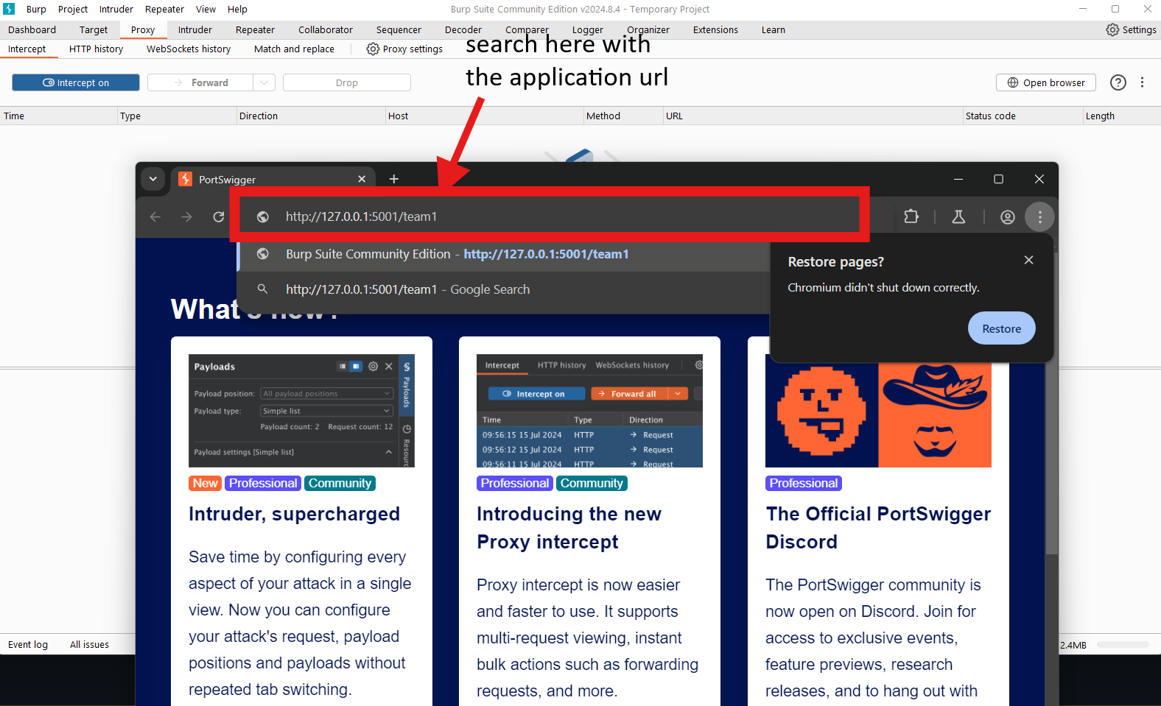Screen dimensions: 1161x706
Task: Open the browser profile avatar icon
Action: [1008, 216]
